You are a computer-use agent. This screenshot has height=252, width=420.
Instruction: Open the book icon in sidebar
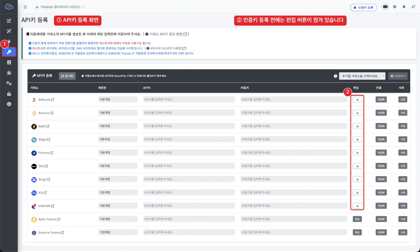(9, 62)
